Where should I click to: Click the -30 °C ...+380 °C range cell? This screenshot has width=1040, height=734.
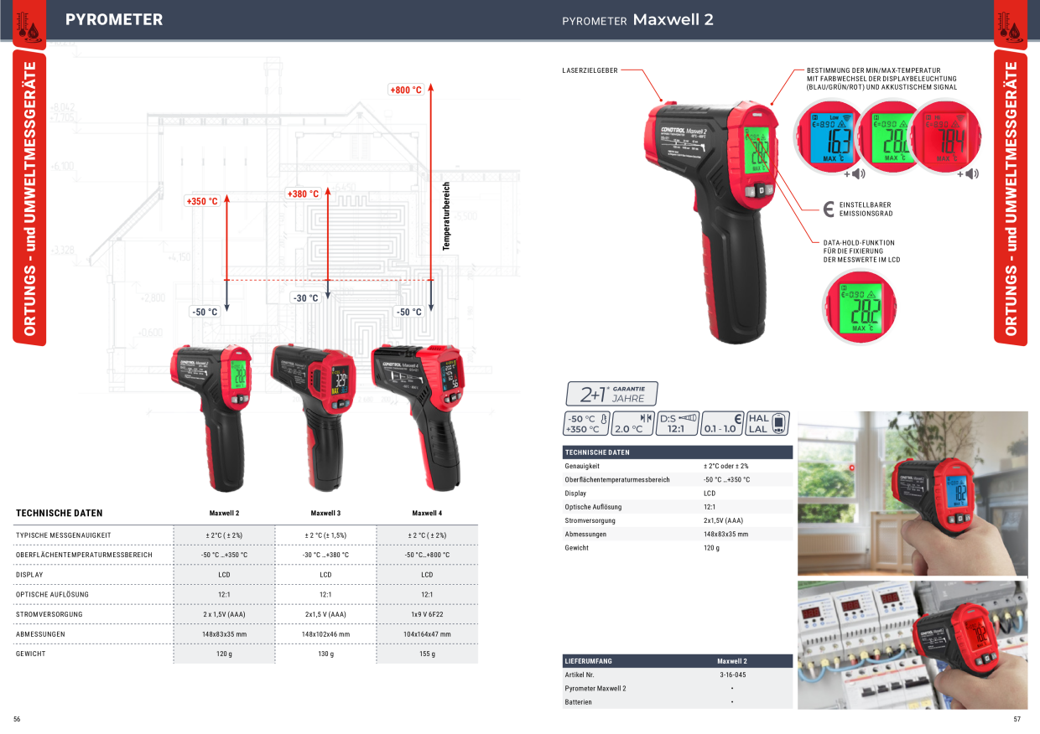pos(325,555)
